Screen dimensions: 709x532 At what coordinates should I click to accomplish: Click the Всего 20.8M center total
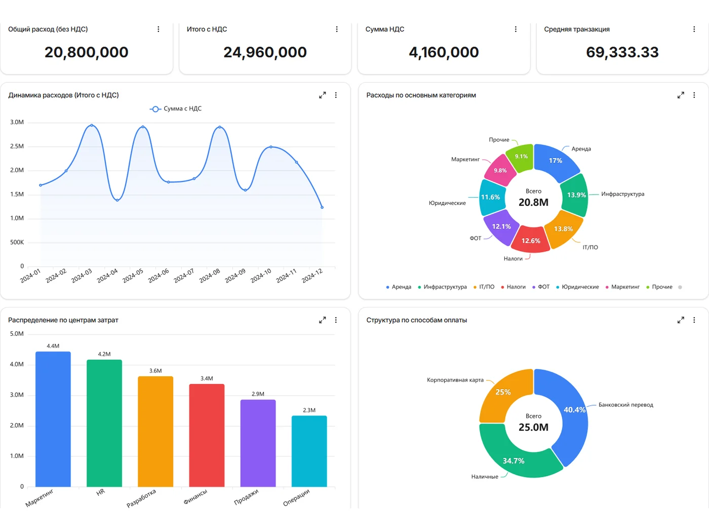[x=534, y=198]
